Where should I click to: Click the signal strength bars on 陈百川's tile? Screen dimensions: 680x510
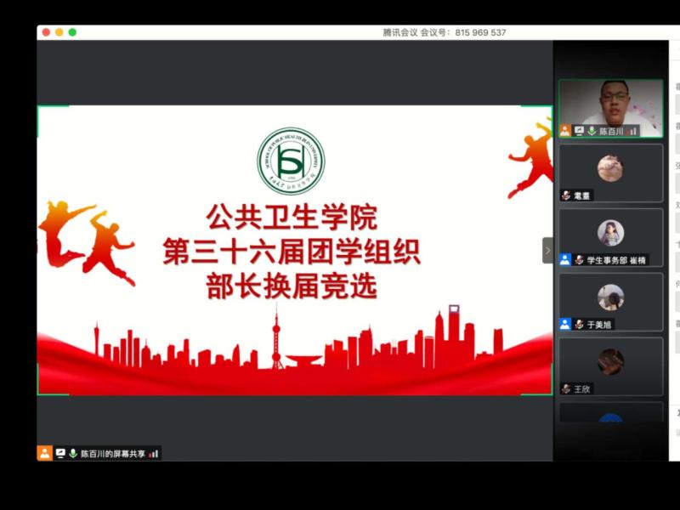[x=632, y=132]
